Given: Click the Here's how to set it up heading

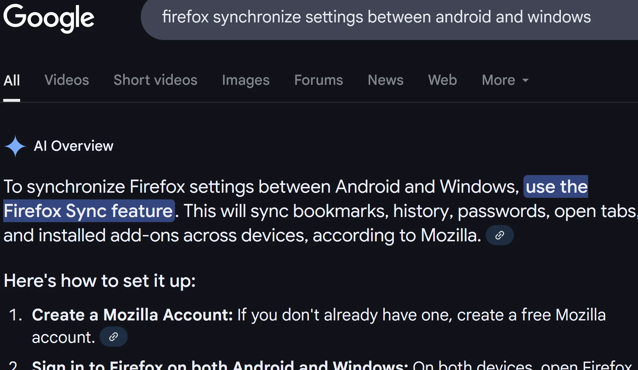Looking at the screenshot, I should [x=100, y=281].
